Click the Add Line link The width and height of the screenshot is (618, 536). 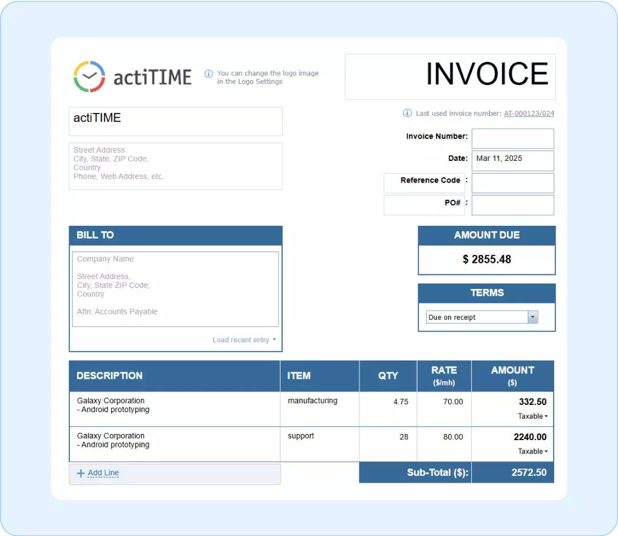[103, 473]
